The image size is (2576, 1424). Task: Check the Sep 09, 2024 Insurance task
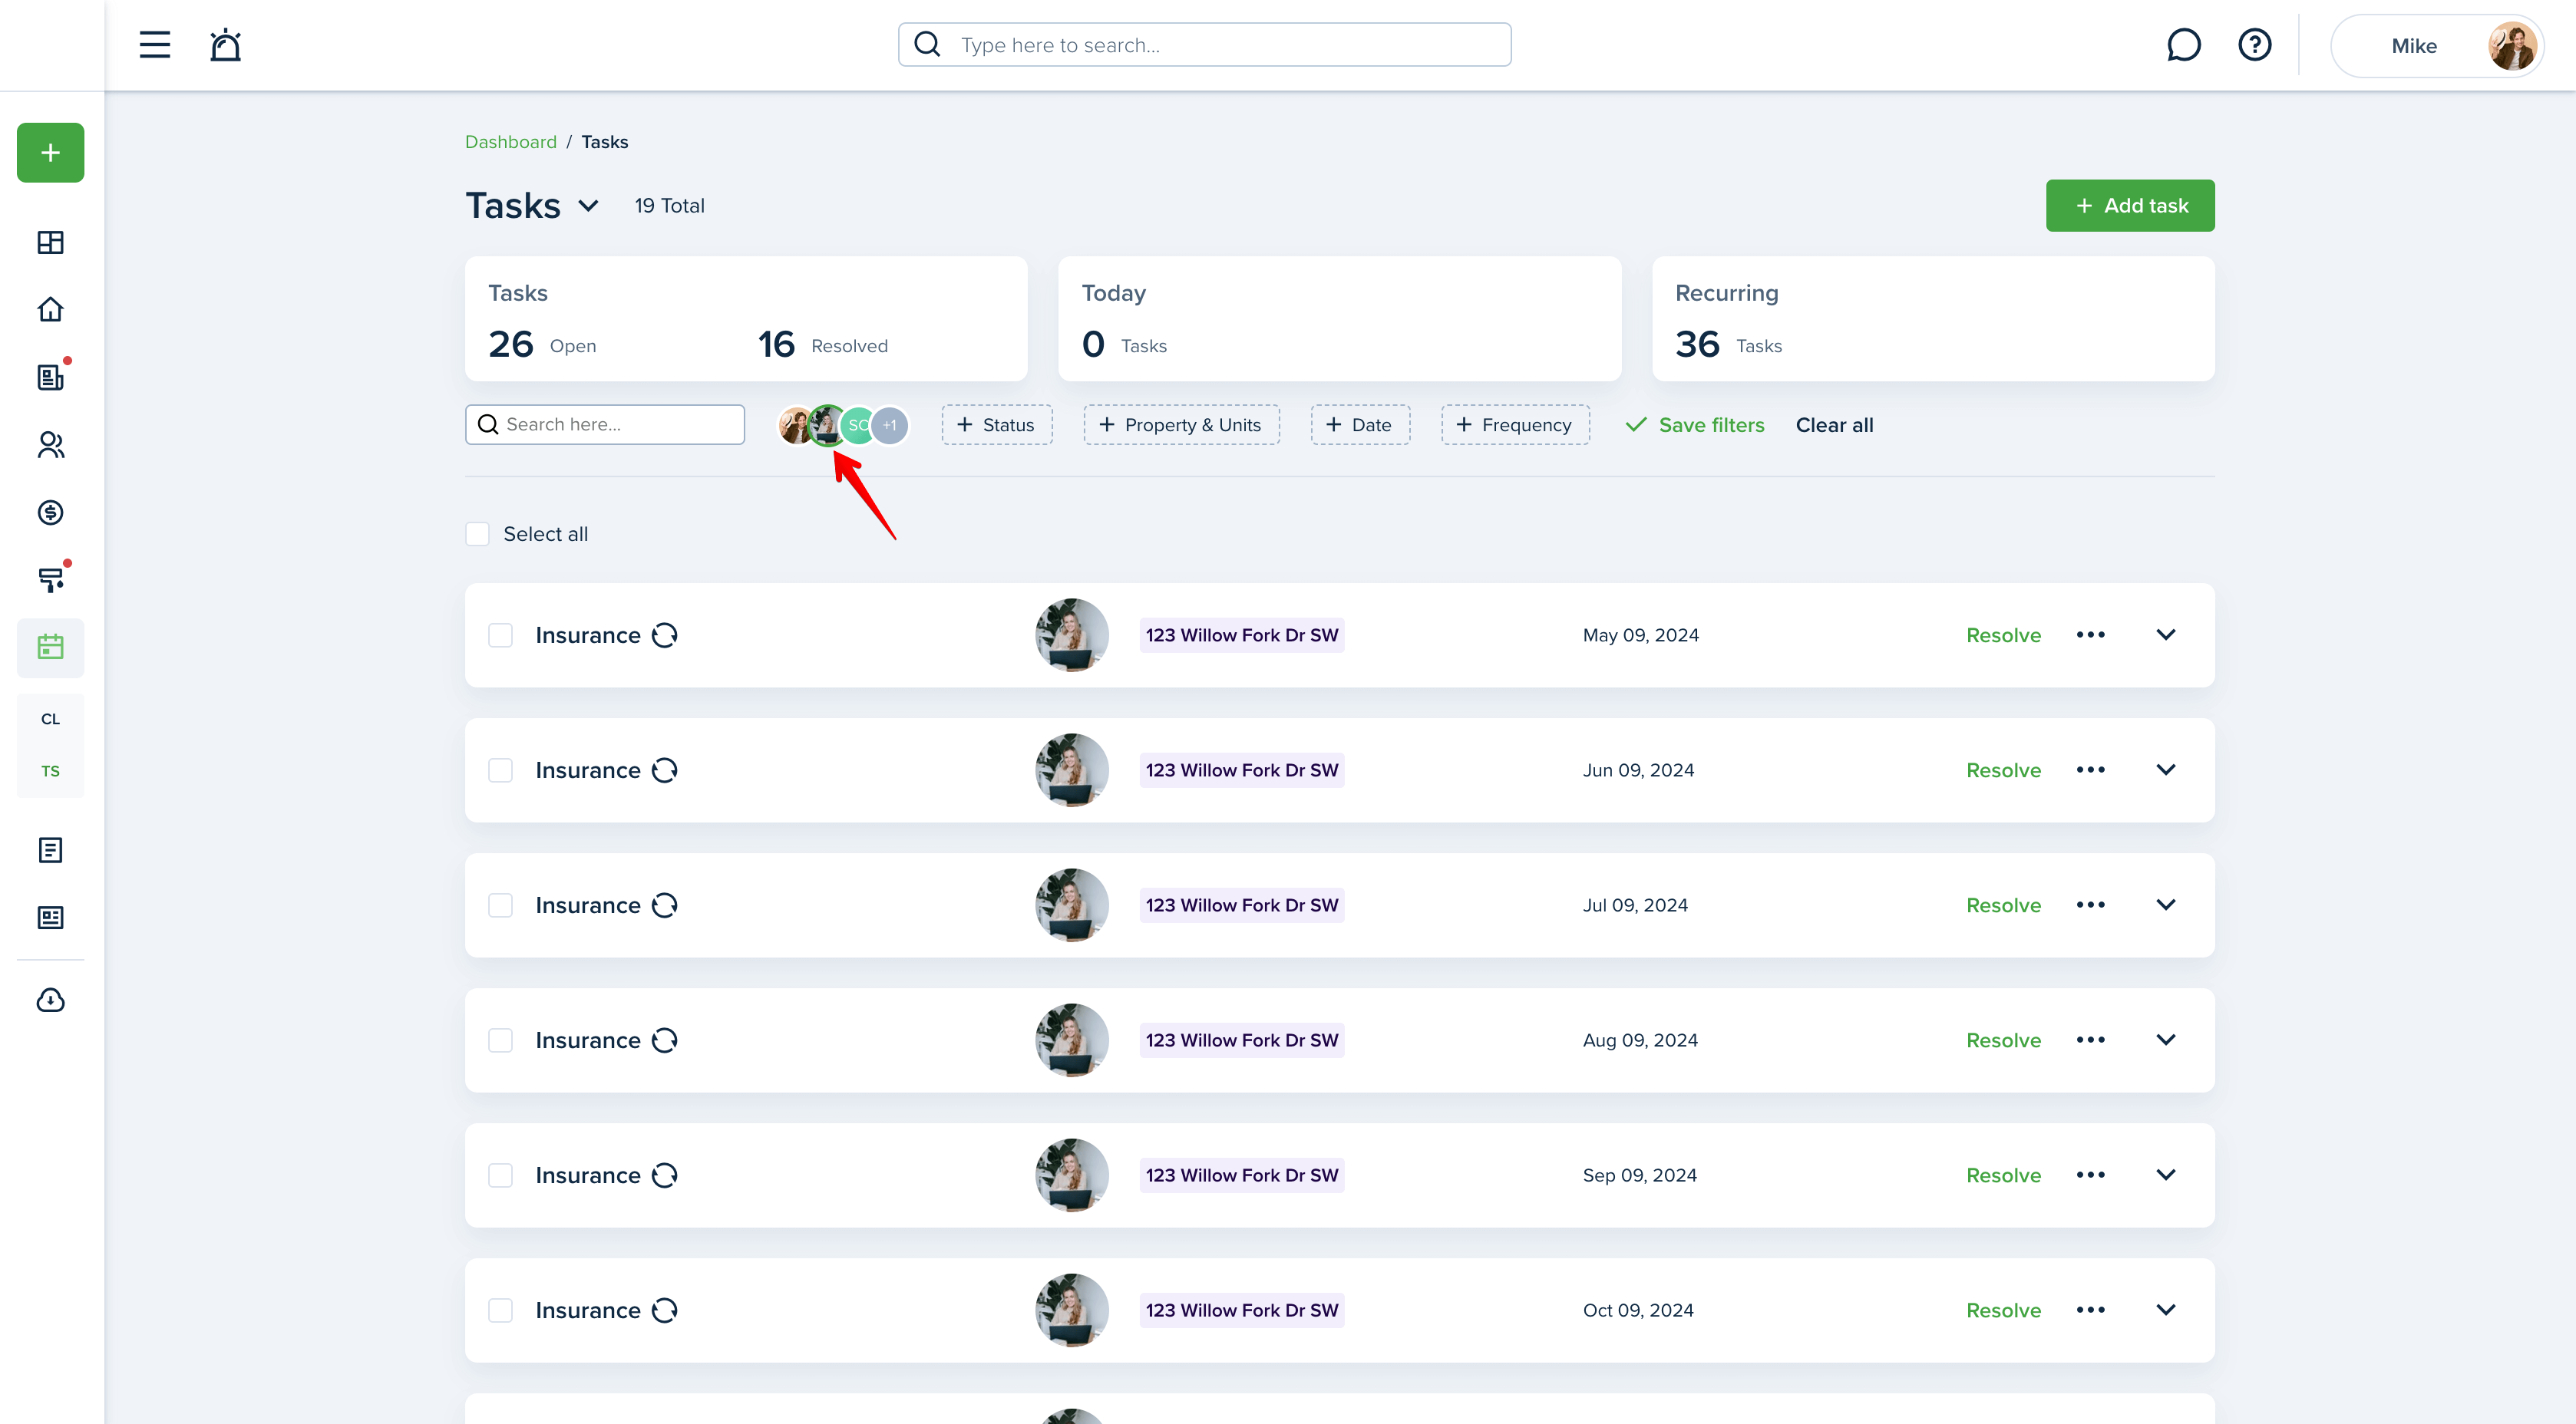point(501,1175)
